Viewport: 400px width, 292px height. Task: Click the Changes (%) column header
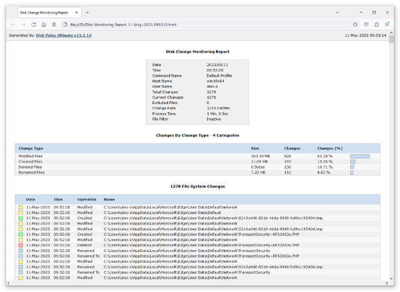[x=330, y=149]
